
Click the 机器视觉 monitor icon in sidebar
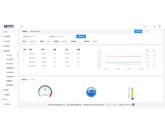[3, 95]
